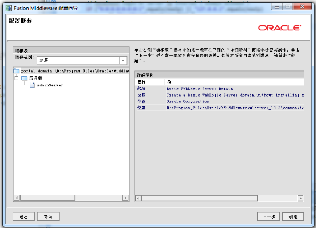Click domain tree scrollbar right arrow
Screen dimensions: 317x229
(125, 198)
